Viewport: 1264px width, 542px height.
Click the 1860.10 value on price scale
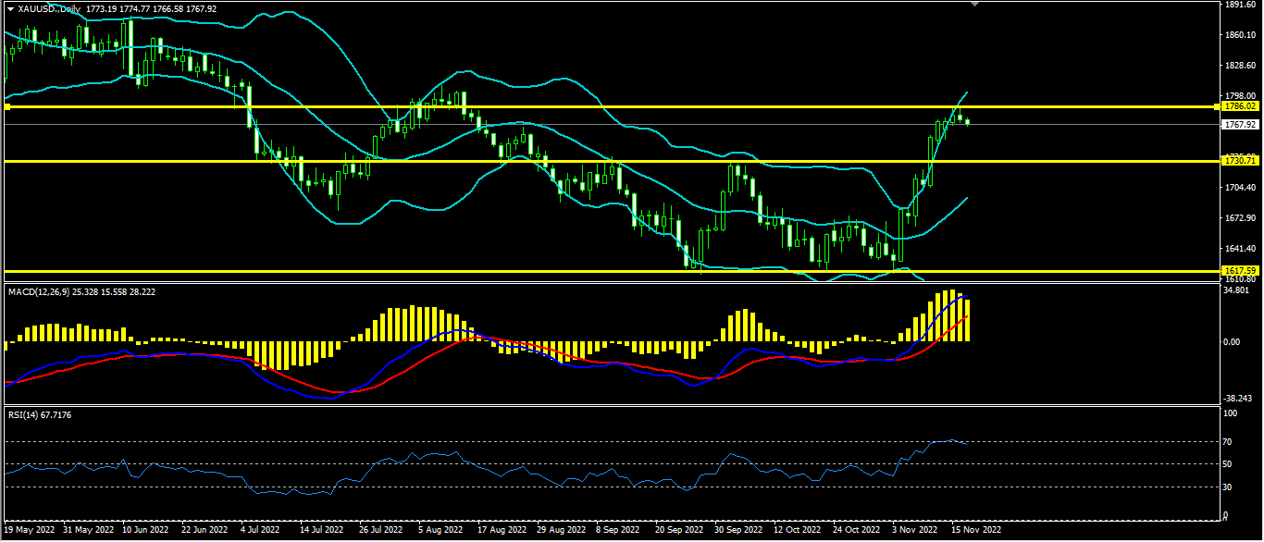(x=1239, y=35)
